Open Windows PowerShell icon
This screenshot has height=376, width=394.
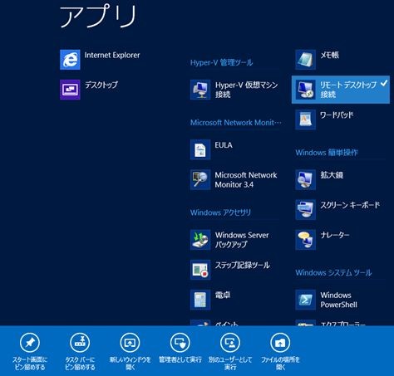(x=305, y=300)
